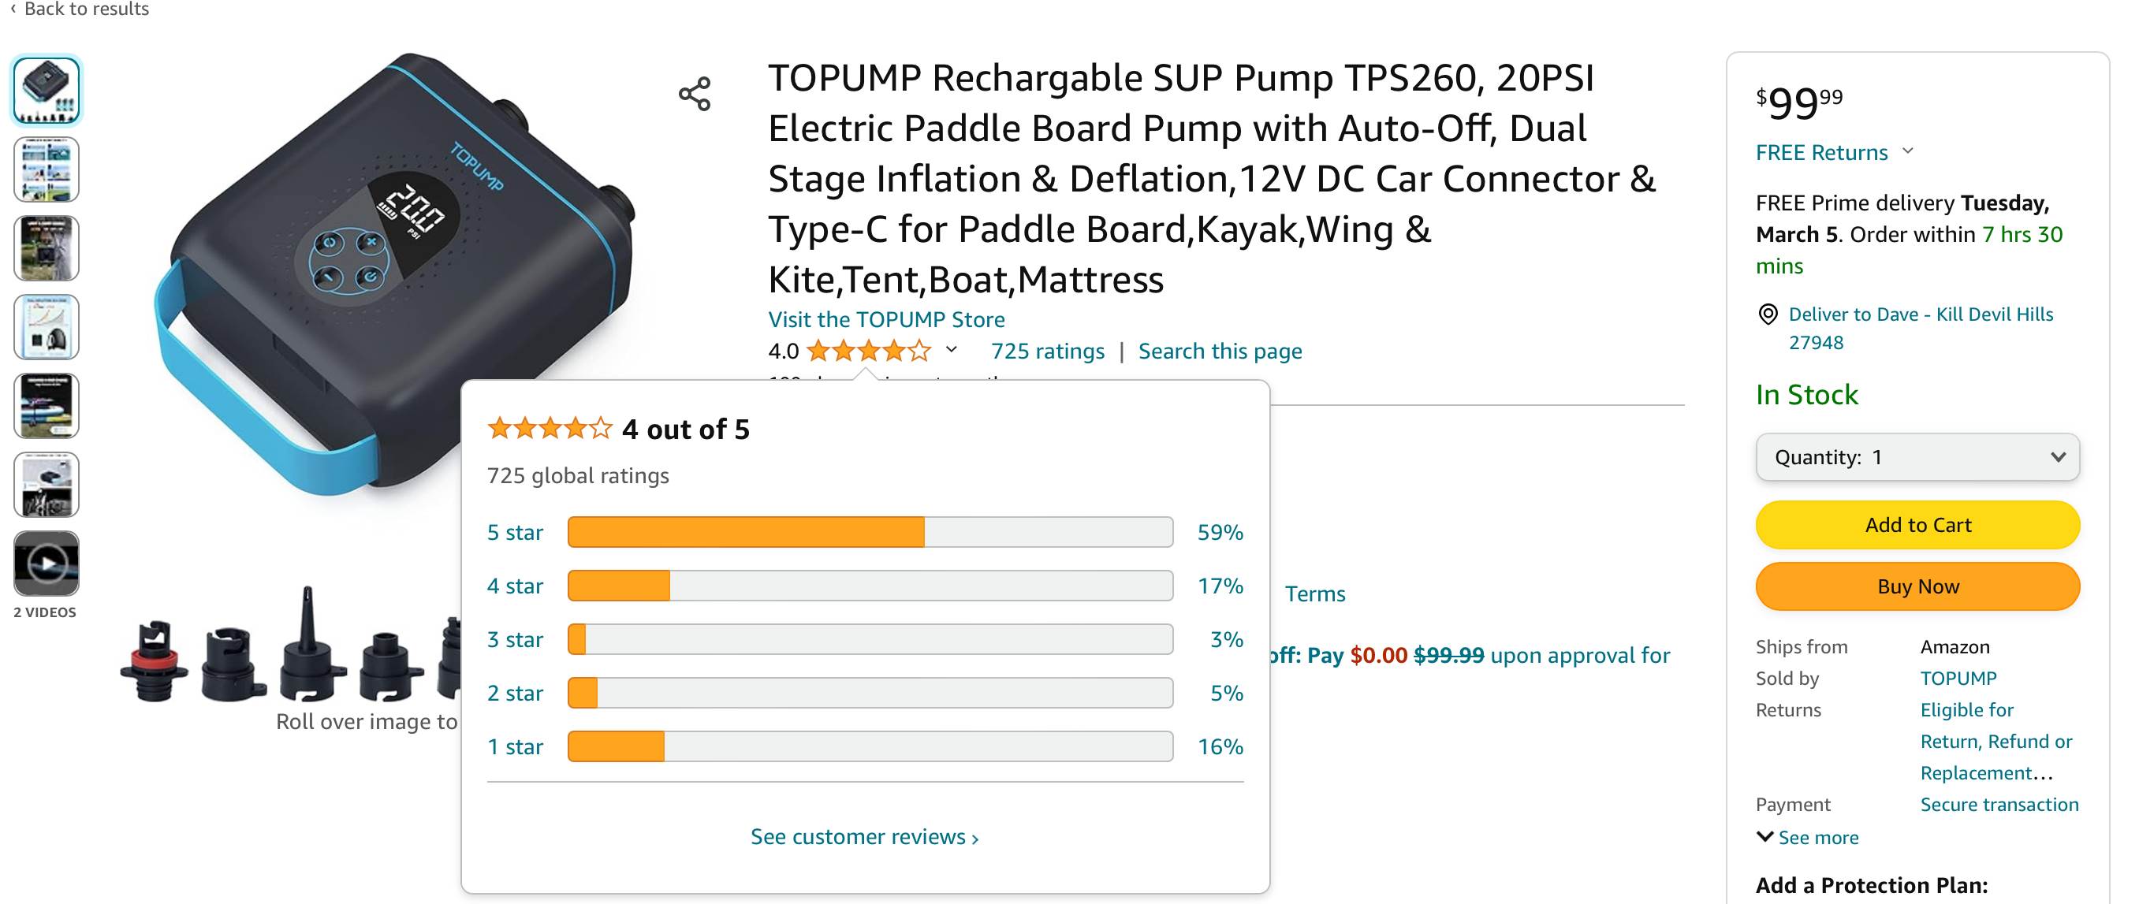Open the Quantity dropdown
This screenshot has height=904, width=2139.
pyautogui.click(x=1917, y=457)
